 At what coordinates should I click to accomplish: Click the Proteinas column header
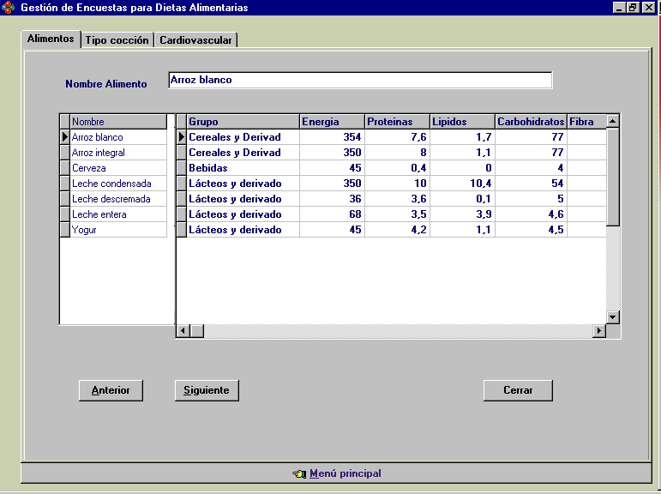pos(396,122)
